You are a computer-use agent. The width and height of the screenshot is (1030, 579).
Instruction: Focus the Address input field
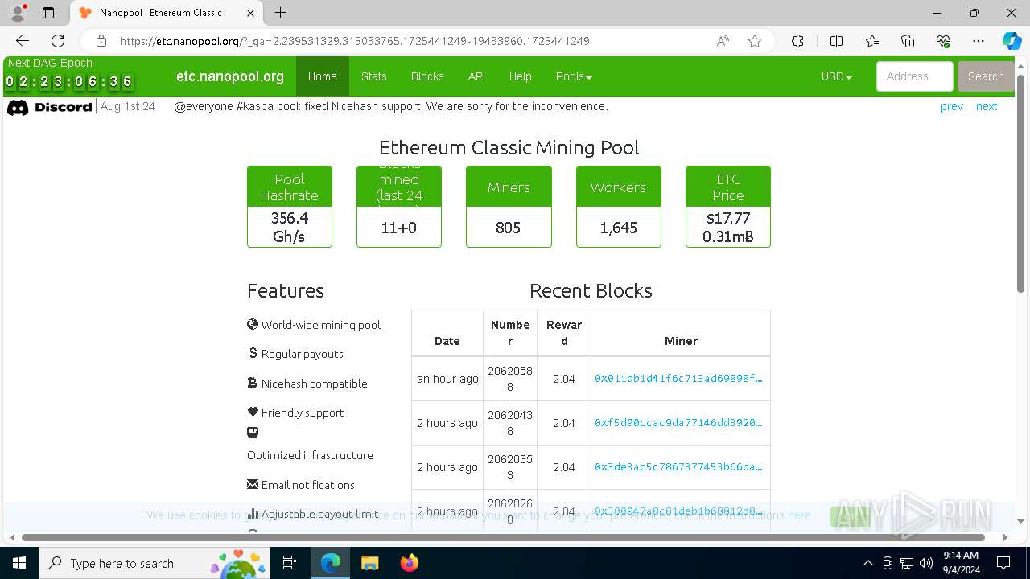(x=915, y=76)
